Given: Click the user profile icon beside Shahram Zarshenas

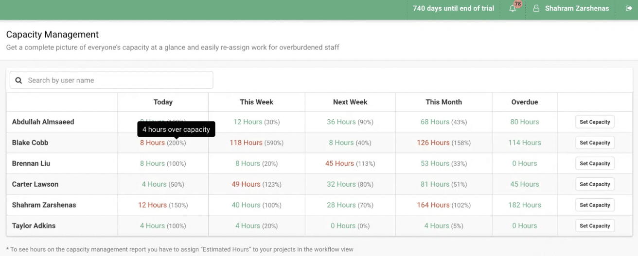Looking at the screenshot, I should (x=536, y=8).
